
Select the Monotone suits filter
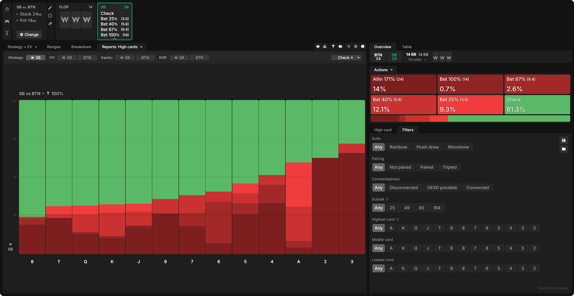(x=458, y=147)
